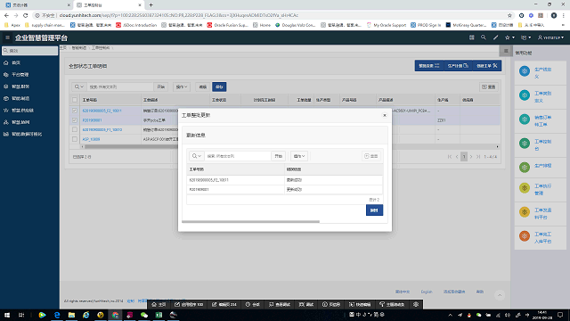570x321 pixels.
Task: Focus the dialog search text field
Action: 238,156
